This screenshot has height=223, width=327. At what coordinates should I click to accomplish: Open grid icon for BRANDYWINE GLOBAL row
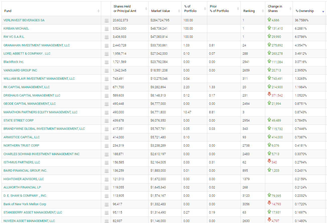point(106,129)
